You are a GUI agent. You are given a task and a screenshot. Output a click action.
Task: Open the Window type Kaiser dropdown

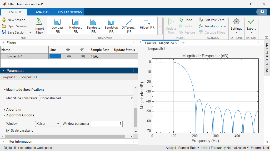(x=48, y=124)
